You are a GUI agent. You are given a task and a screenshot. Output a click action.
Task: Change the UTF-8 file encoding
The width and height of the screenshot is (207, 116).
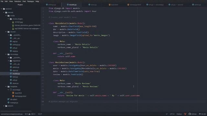tap(172, 114)
